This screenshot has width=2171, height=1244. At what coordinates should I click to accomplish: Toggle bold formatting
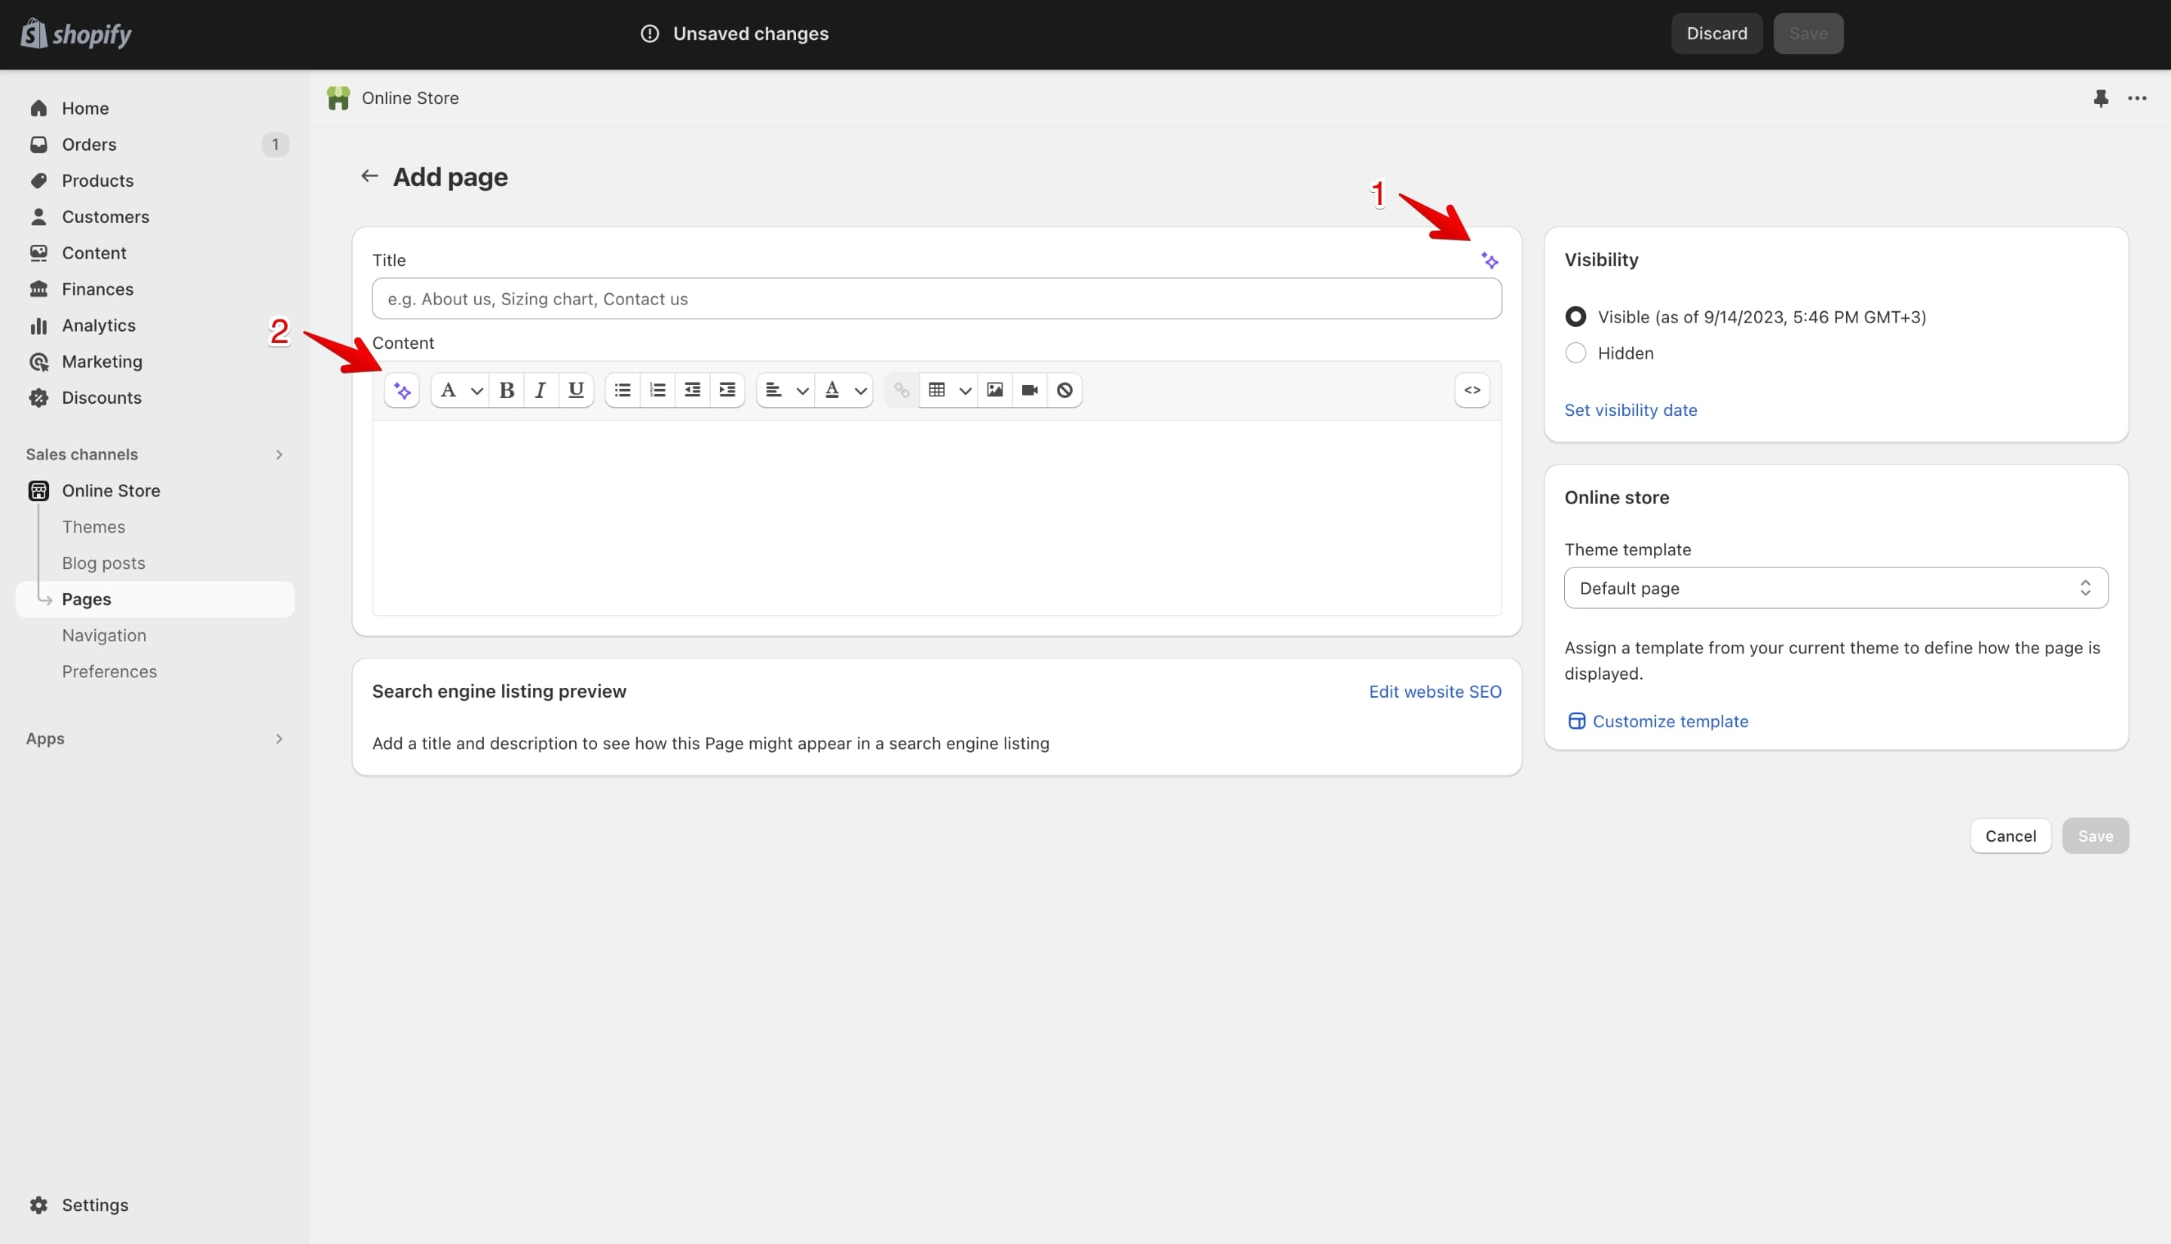pyautogui.click(x=507, y=390)
